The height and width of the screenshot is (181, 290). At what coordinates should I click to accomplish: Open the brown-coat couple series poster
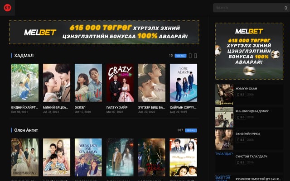(x=120, y=157)
